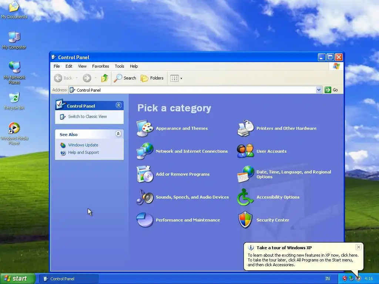Screen dimensions: 379x284
Task: Click the Help and Support question icon
Action: 63,153
